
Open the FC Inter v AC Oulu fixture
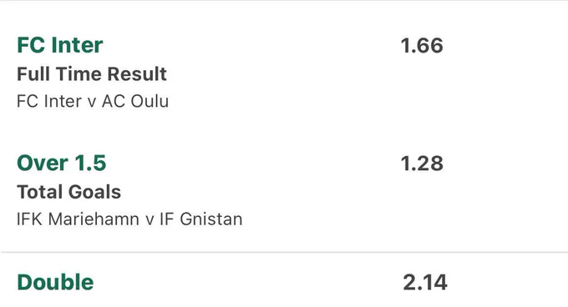93,101
